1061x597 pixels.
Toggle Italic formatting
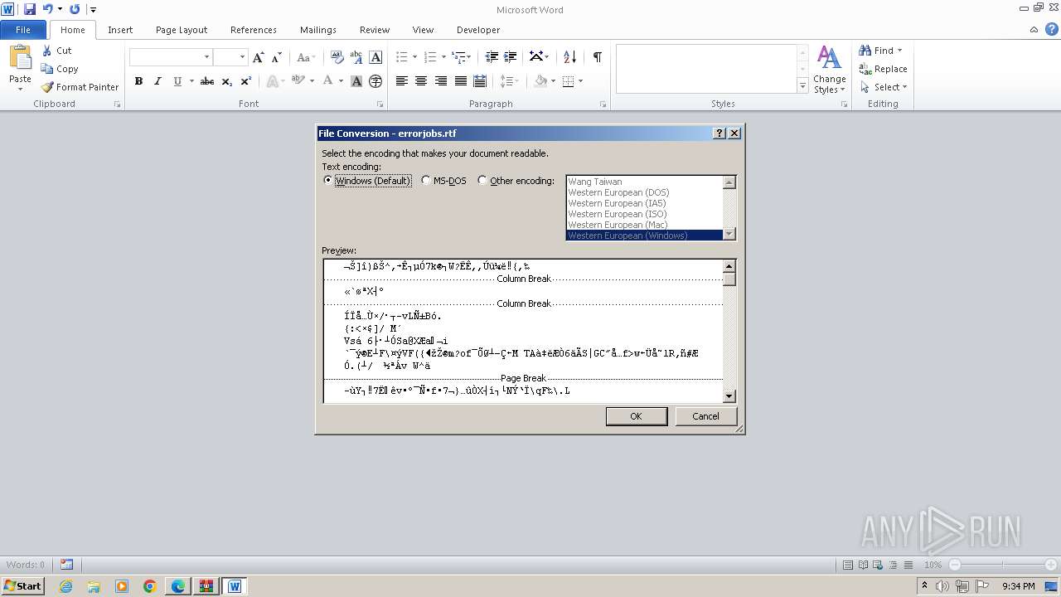point(157,81)
